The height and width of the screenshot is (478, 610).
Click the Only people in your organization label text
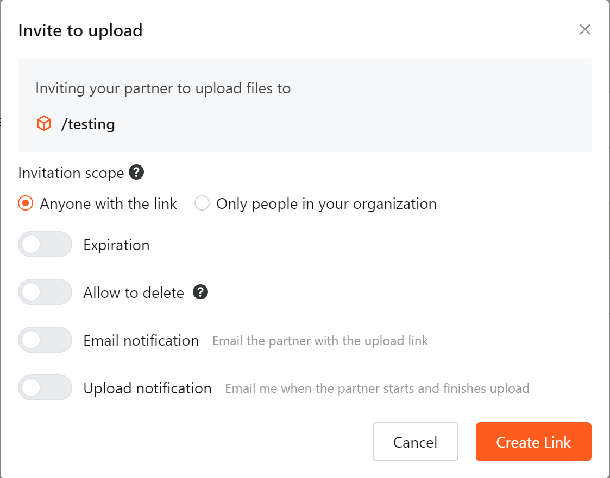coord(326,203)
